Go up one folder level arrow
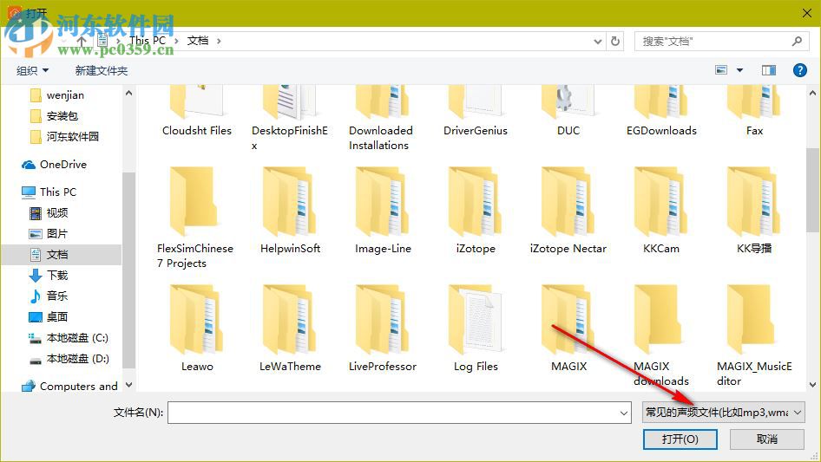The image size is (821, 462). point(82,41)
